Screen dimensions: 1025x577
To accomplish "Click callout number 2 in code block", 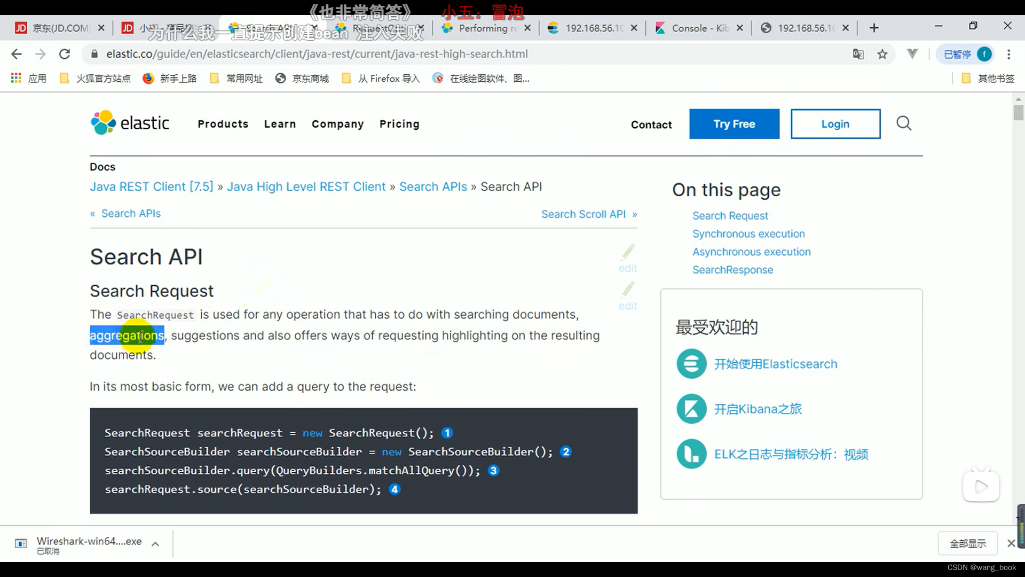I will (566, 451).
